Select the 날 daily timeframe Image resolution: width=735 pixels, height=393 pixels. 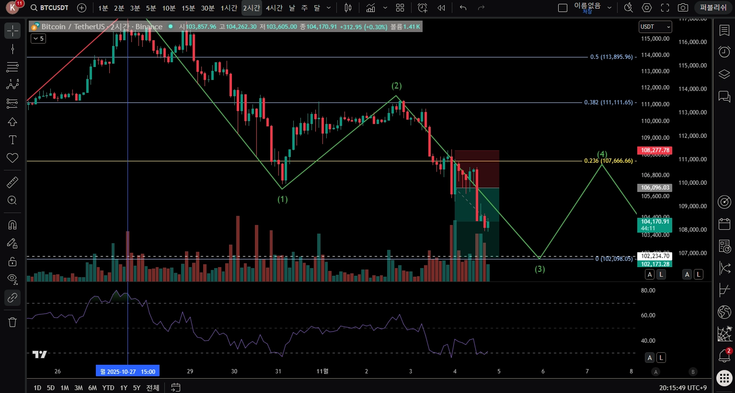click(292, 8)
